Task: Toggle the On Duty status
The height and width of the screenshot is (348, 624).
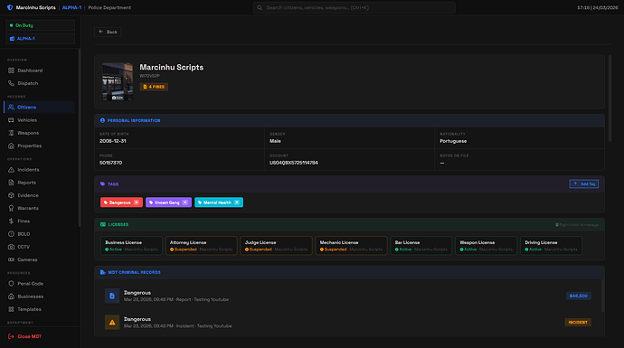Action: point(40,25)
